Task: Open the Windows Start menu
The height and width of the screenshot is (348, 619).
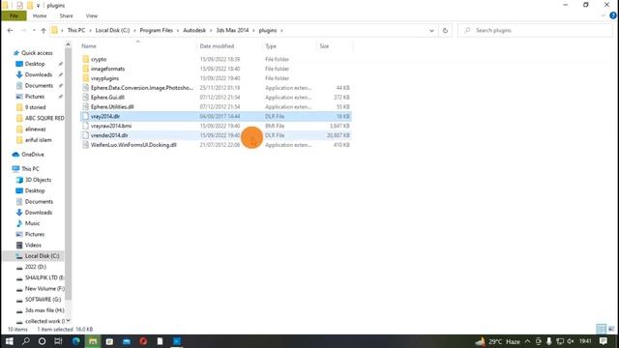Action: click(10, 341)
